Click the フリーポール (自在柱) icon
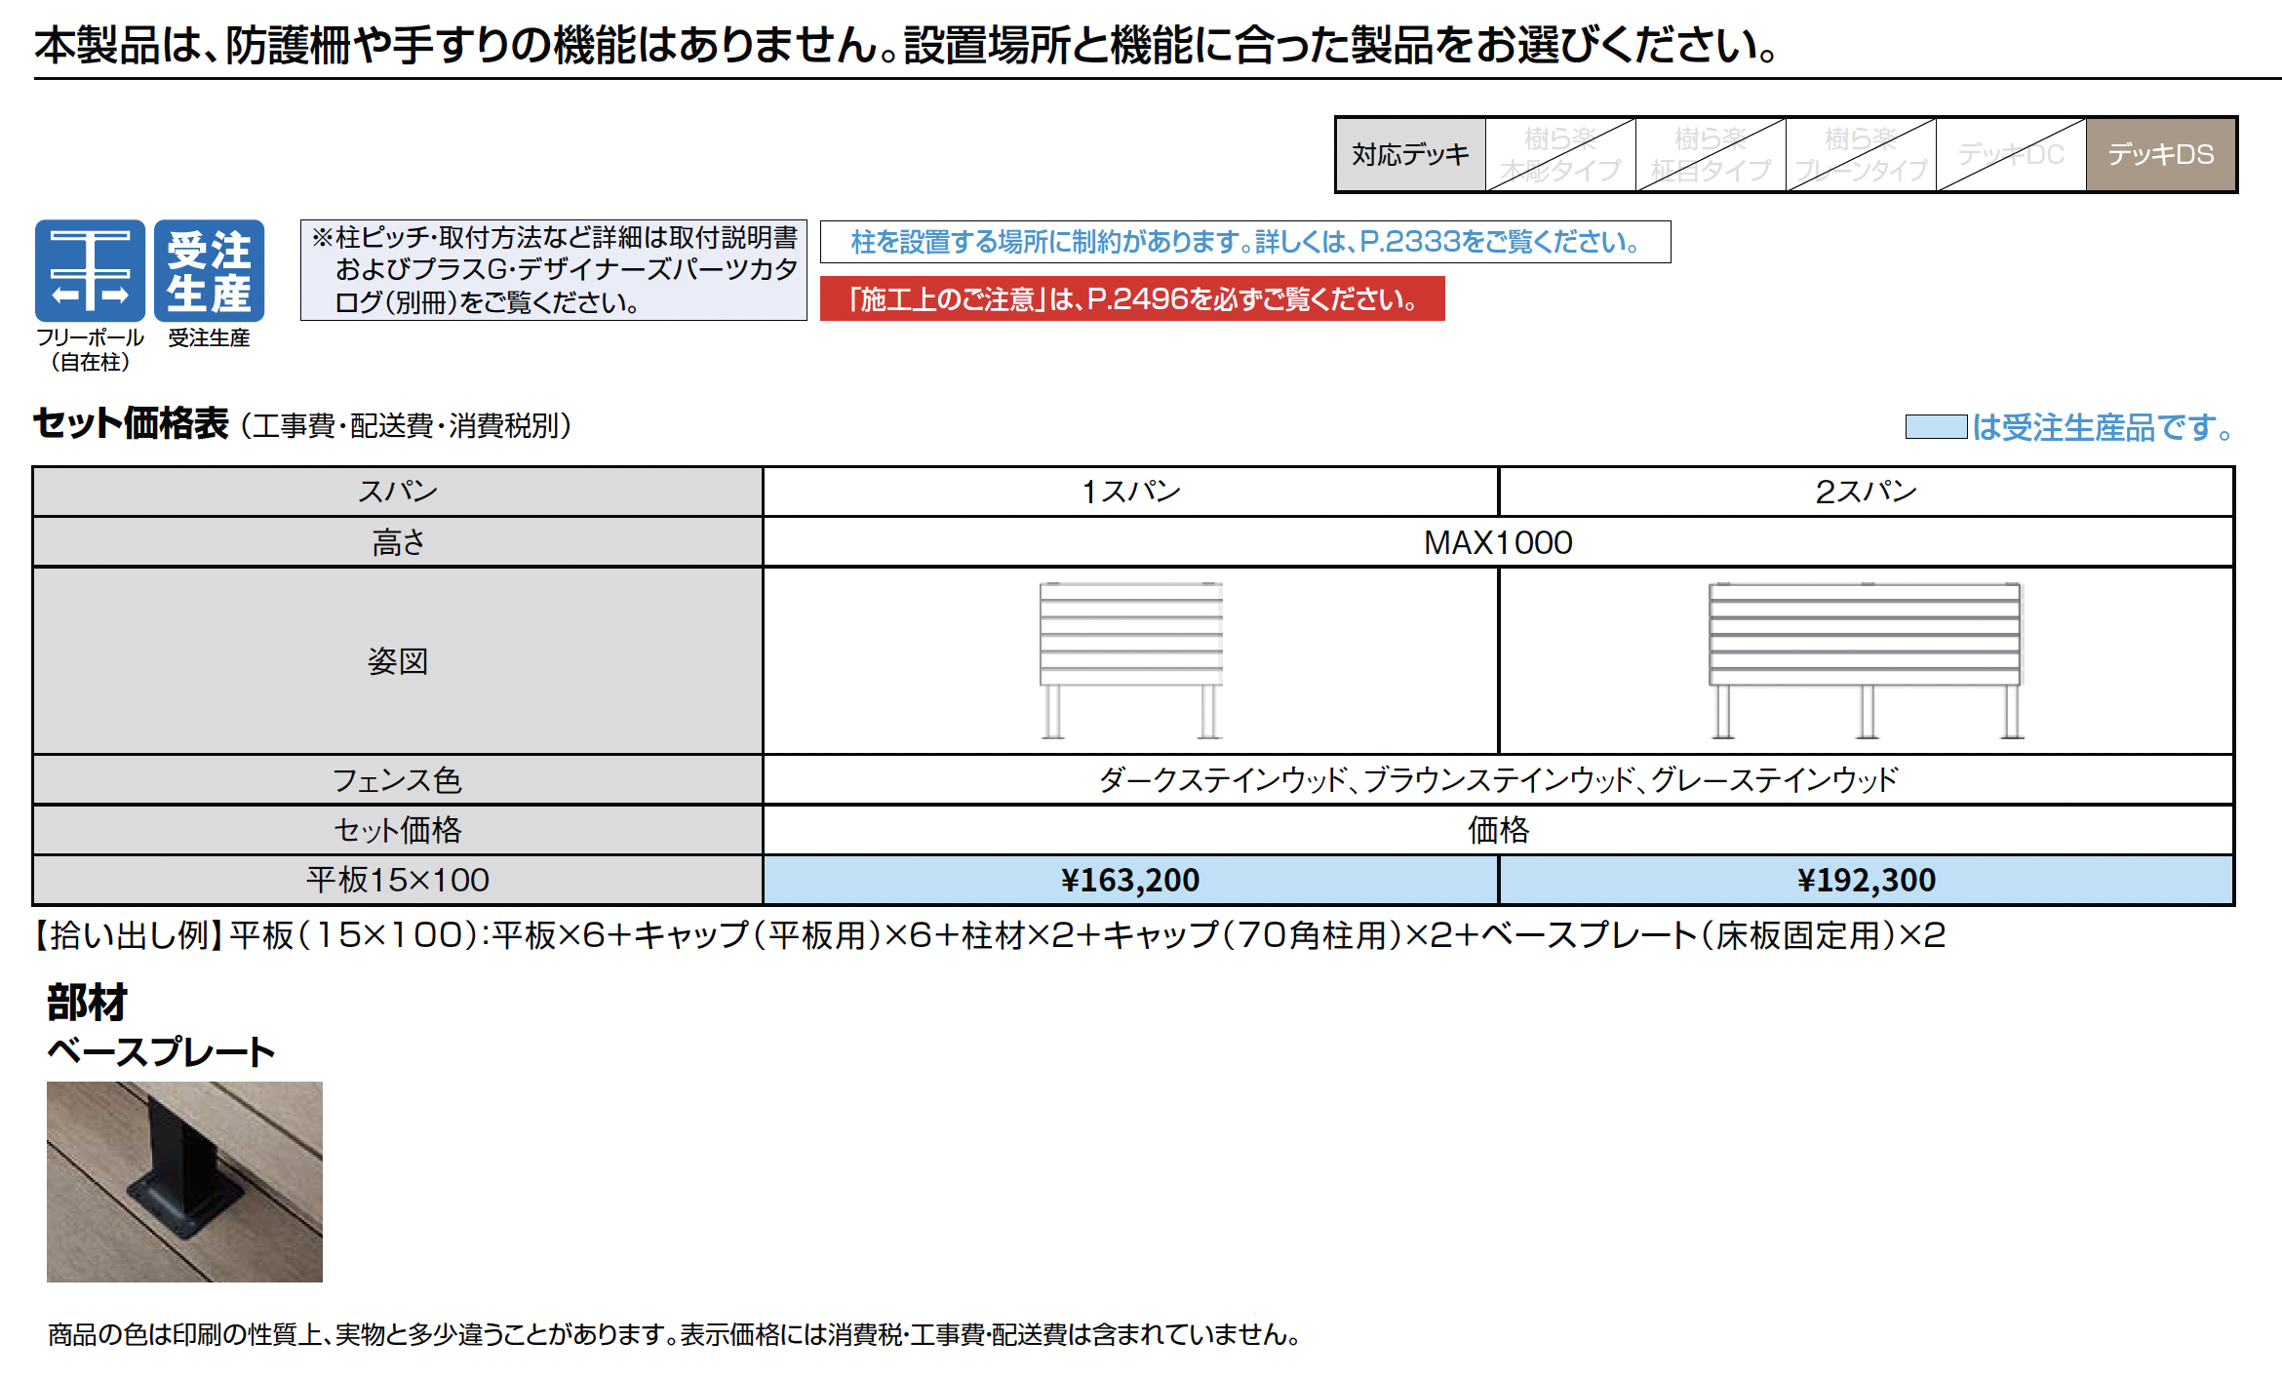The height and width of the screenshot is (1381, 2282). 90,270
